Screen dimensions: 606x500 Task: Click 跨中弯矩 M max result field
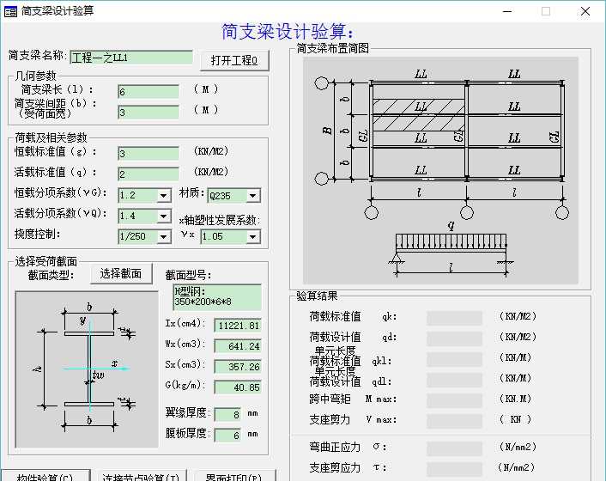(454, 400)
